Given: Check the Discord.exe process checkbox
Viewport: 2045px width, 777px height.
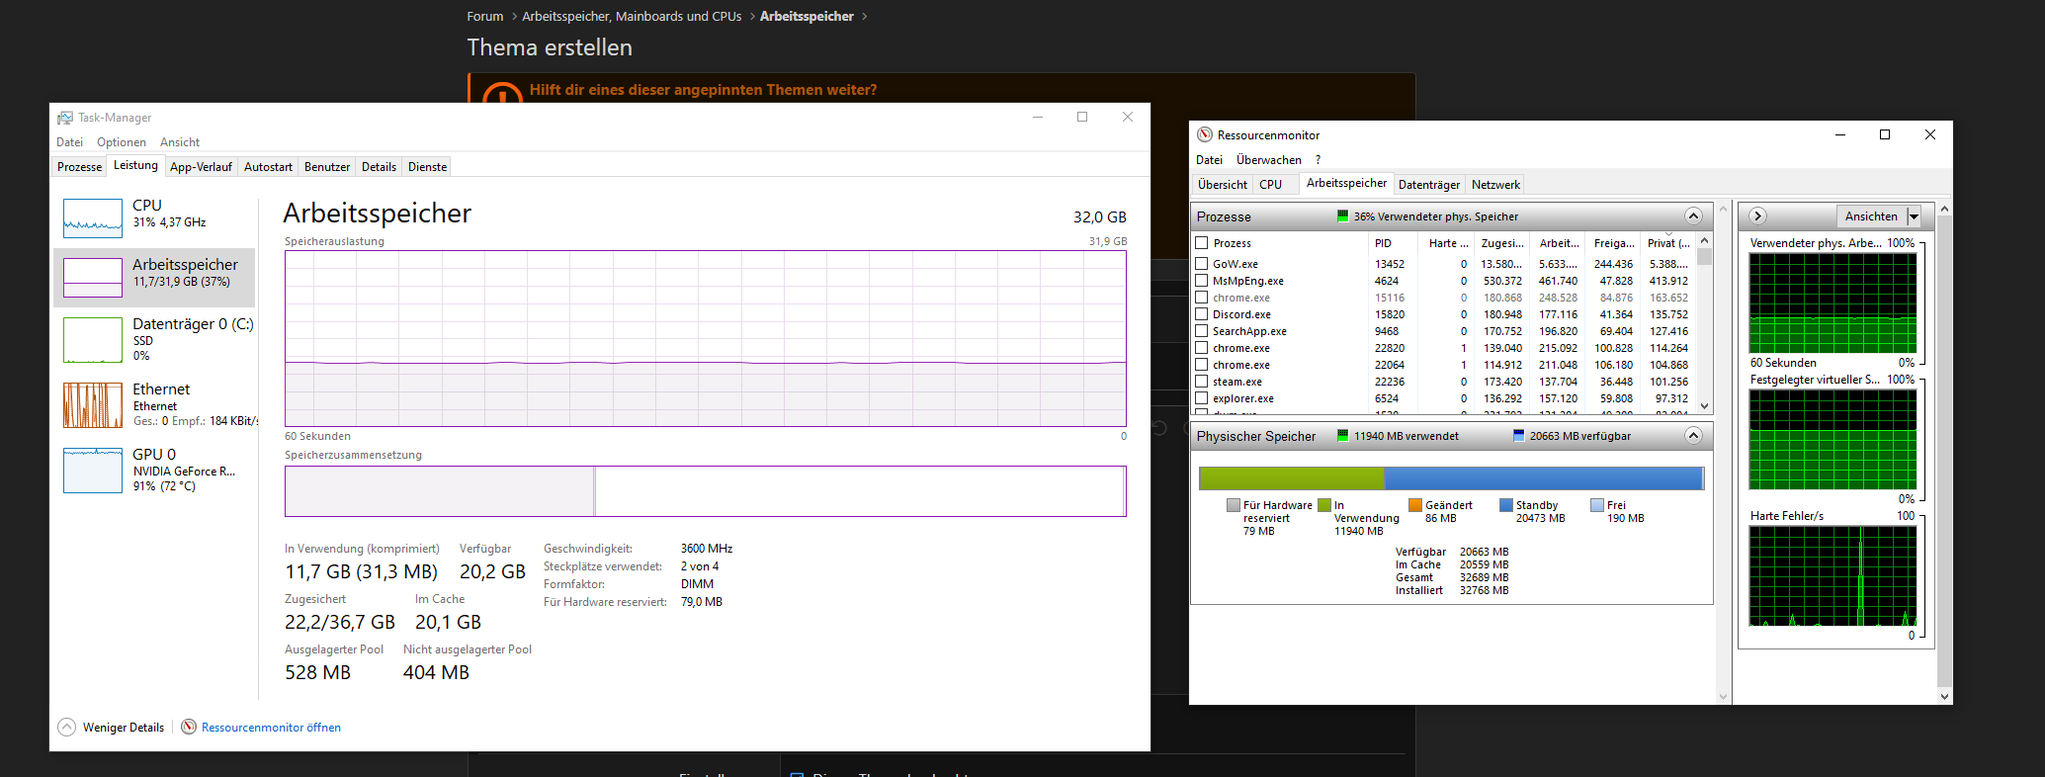Looking at the screenshot, I should point(1202,314).
